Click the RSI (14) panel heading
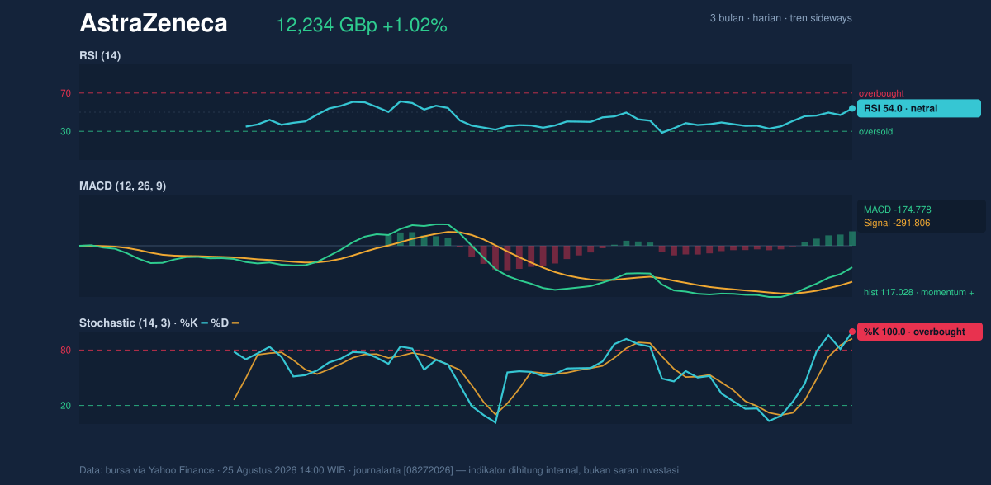This screenshot has width=991, height=485. 100,55
